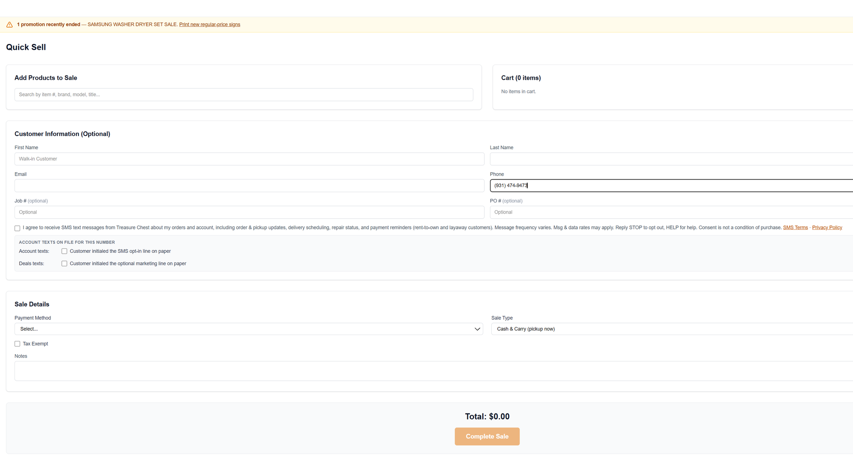Click the Job # optional field

[x=249, y=212]
